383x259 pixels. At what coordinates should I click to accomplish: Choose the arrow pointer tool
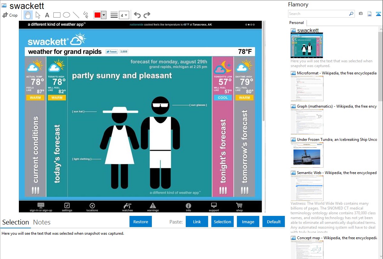pos(38,15)
